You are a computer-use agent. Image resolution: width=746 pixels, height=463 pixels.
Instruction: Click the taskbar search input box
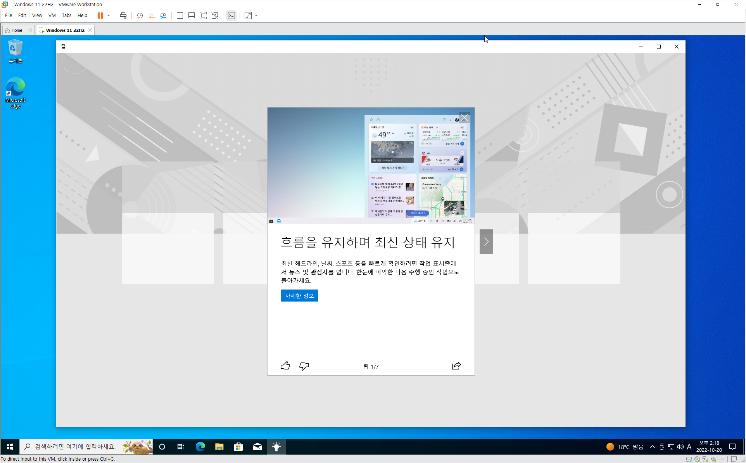click(x=76, y=447)
